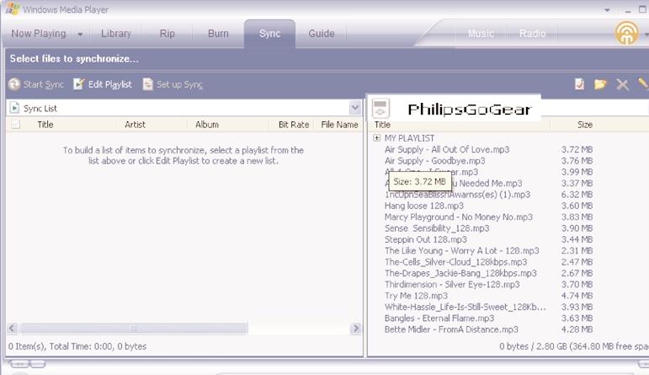
Task: Select Sense_Sensibility_128.mp3
Action: pyautogui.click(x=437, y=228)
